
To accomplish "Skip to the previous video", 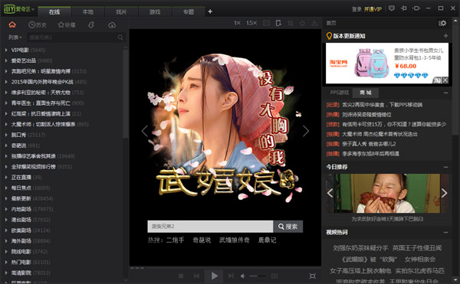I will 196,276.
